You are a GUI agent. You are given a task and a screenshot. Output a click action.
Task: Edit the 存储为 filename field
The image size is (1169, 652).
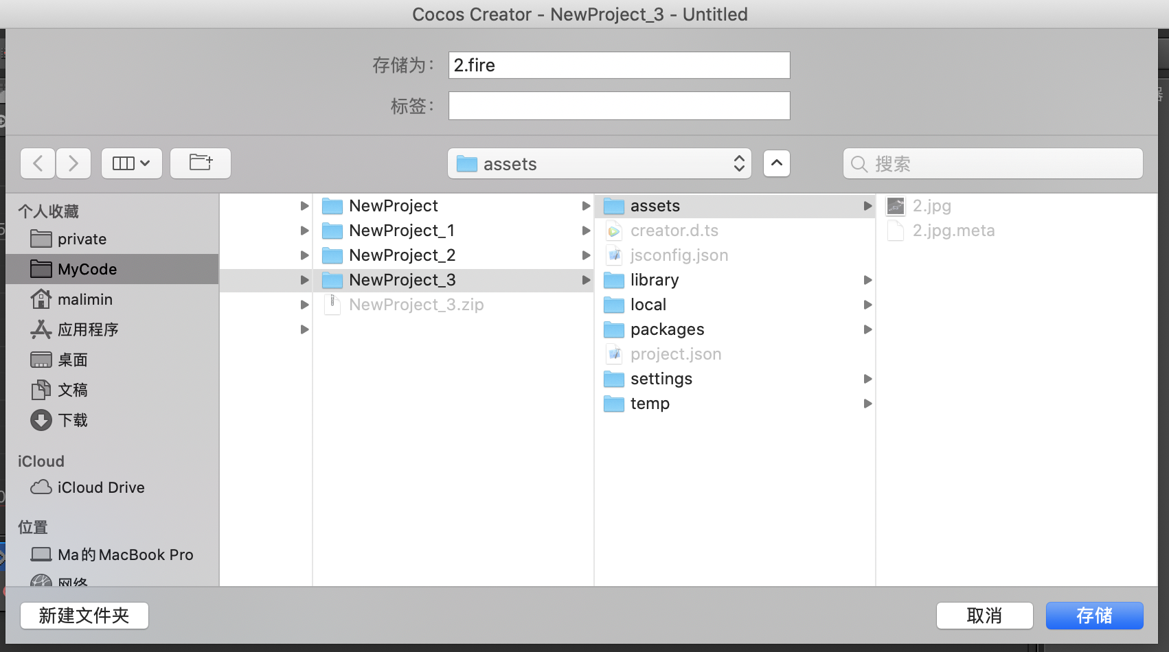620,65
